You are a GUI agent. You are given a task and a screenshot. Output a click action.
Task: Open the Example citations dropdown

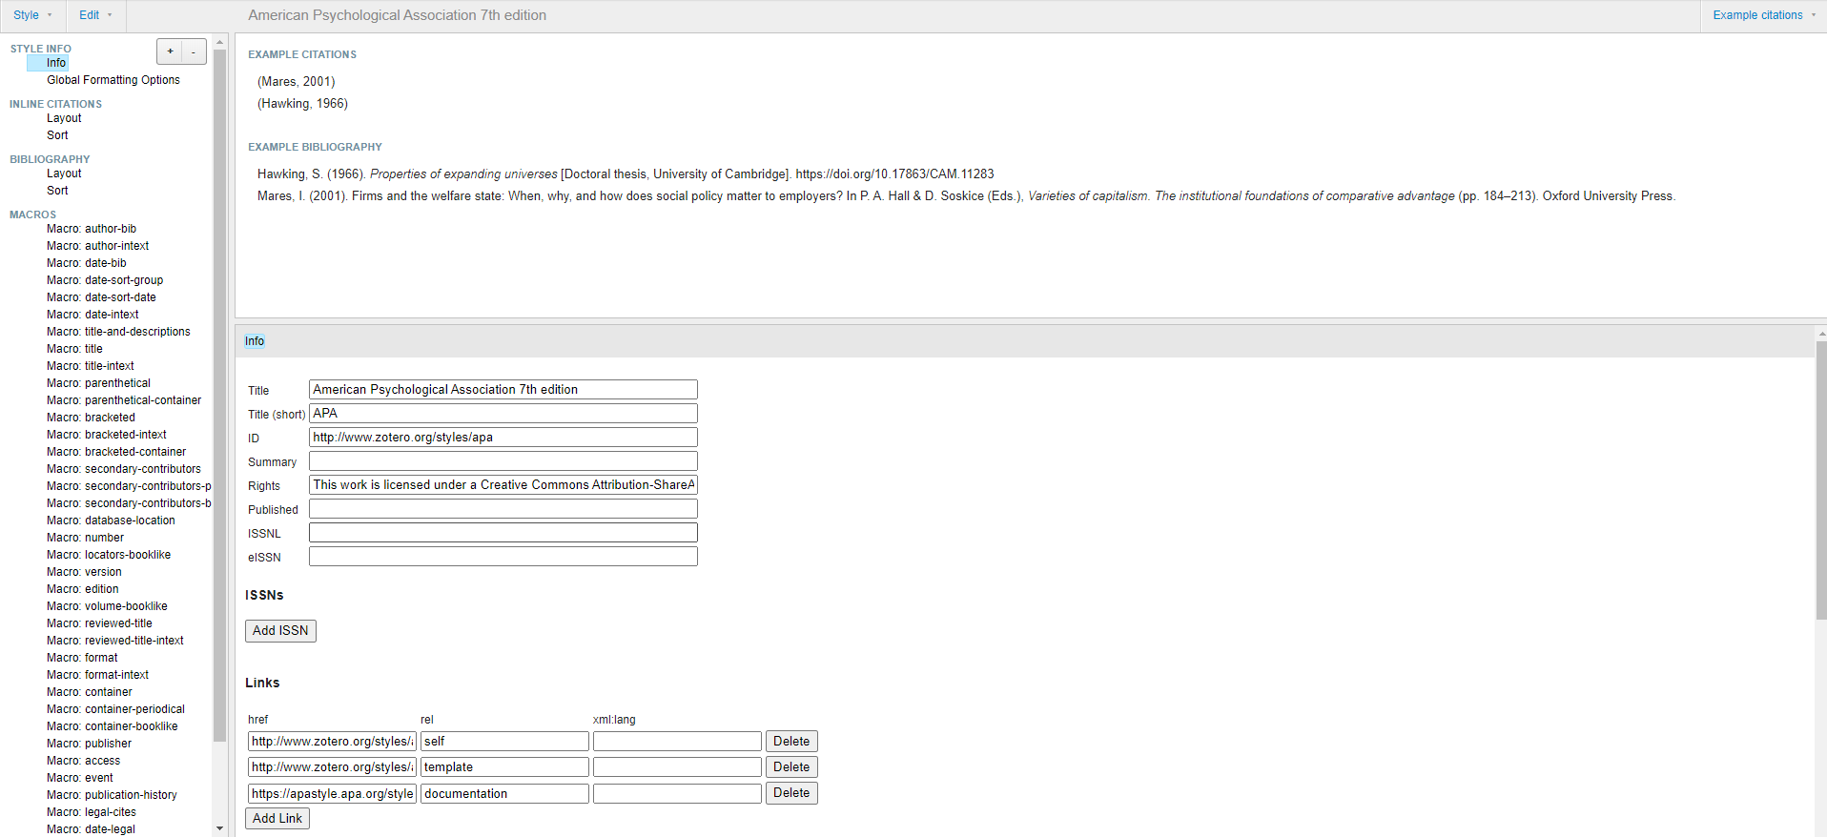click(1763, 15)
